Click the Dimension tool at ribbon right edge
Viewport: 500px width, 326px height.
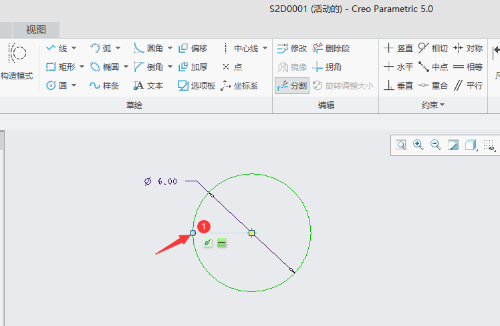(x=496, y=62)
